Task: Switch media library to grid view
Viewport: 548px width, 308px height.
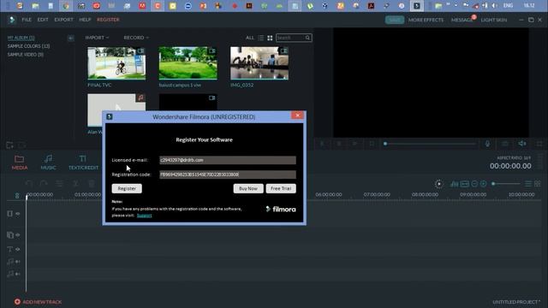Action: click(x=270, y=38)
